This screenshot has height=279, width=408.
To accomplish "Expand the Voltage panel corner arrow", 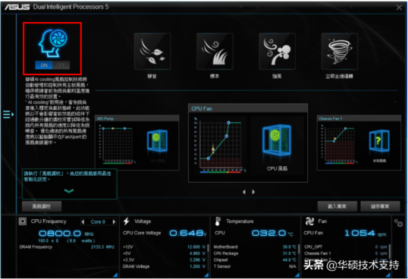I will [207, 275].
